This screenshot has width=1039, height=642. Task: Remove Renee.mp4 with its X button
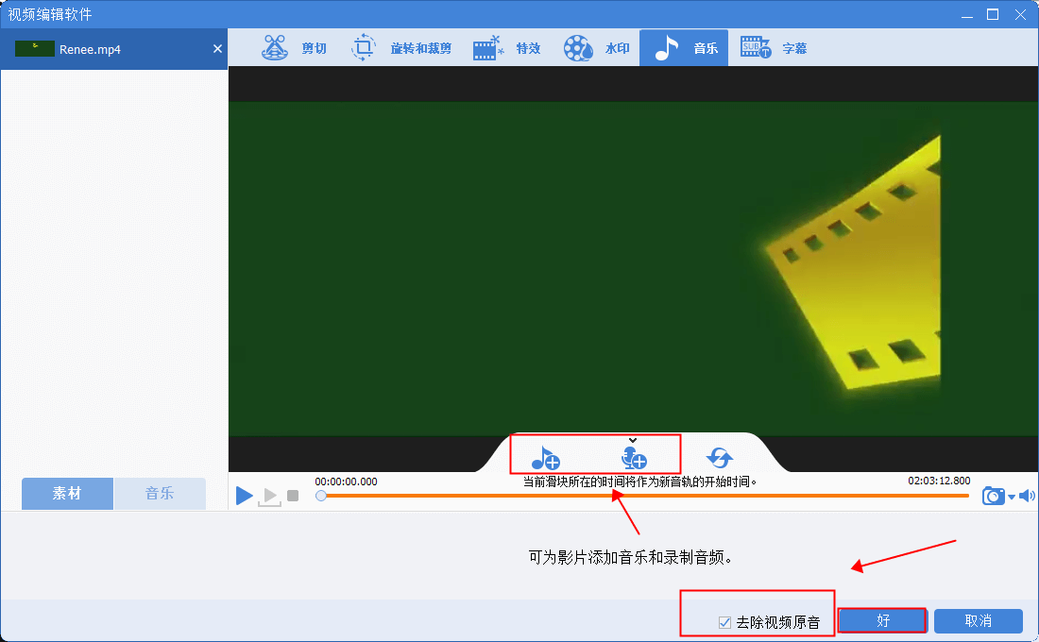click(x=217, y=48)
